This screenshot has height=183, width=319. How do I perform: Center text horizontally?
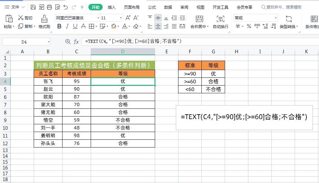coord(158,26)
